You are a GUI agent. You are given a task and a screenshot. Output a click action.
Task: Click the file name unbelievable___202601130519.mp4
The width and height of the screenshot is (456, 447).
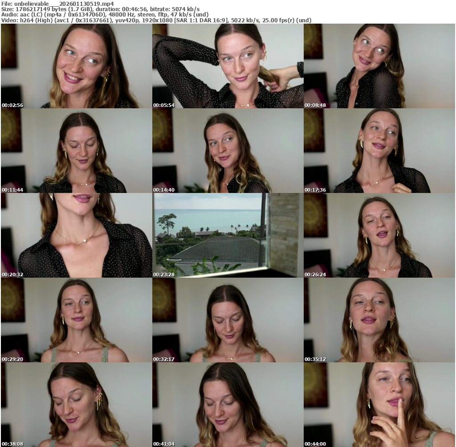click(x=64, y=4)
